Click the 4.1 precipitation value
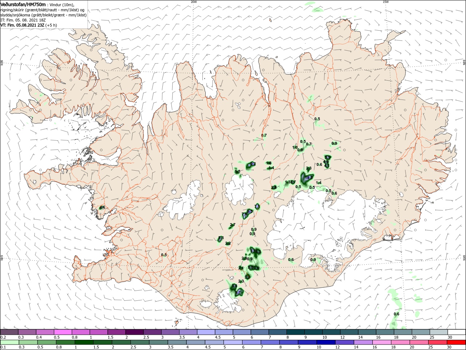The width and height of the screenshot is (466, 350). tap(327, 166)
